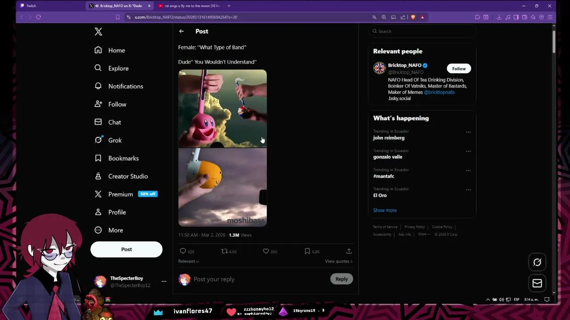Toggle the browser sidebar panel icon
Image resolution: width=570 pixels, height=320 pixels.
(516, 17)
